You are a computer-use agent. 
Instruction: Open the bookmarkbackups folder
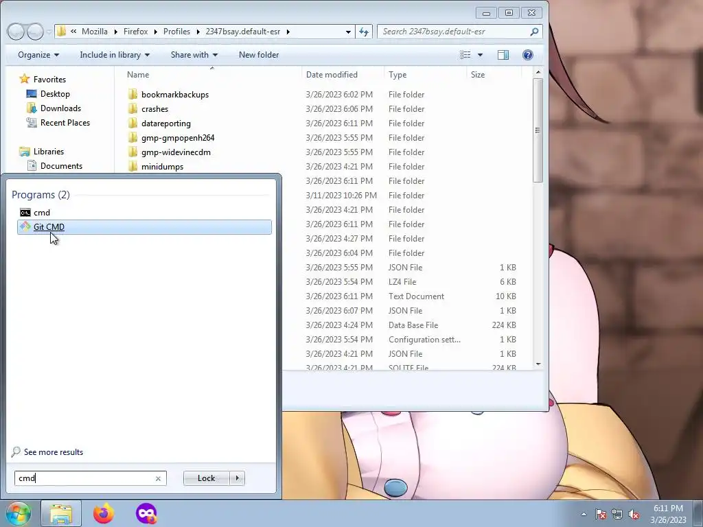tap(175, 95)
